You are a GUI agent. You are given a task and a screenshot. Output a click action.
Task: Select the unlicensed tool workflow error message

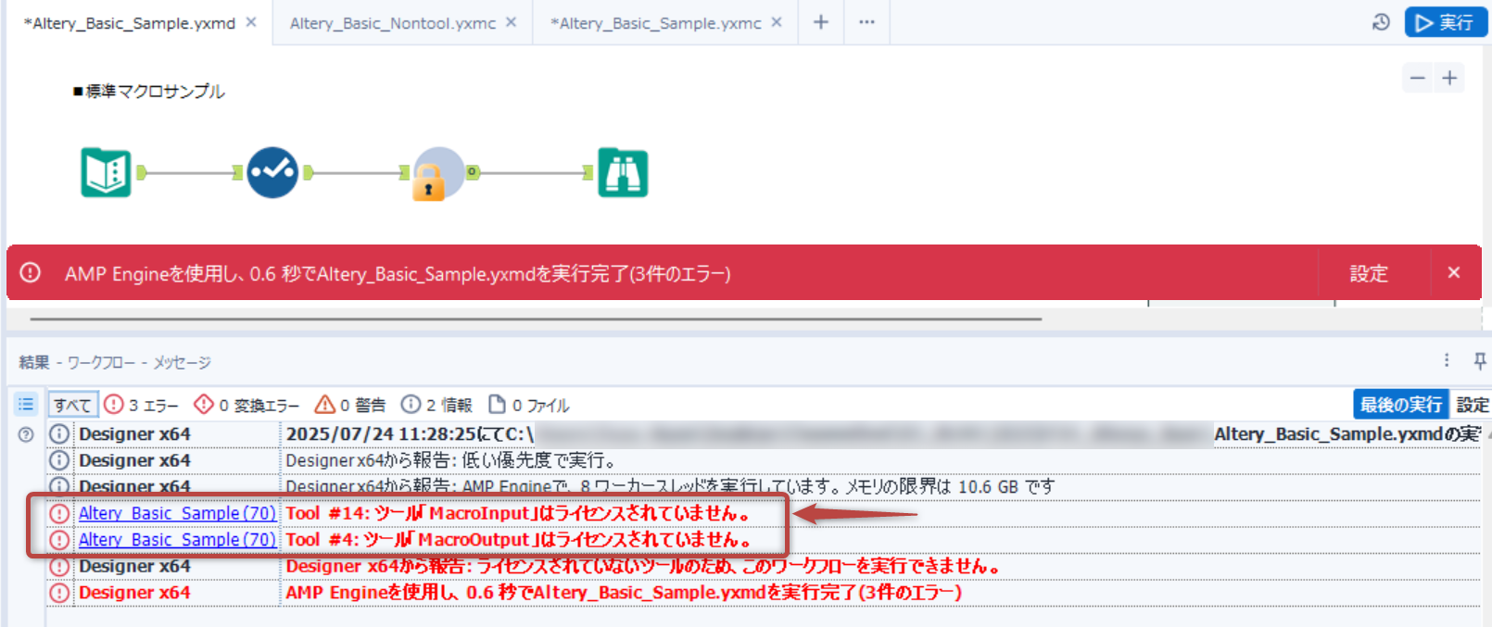[x=645, y=566]
